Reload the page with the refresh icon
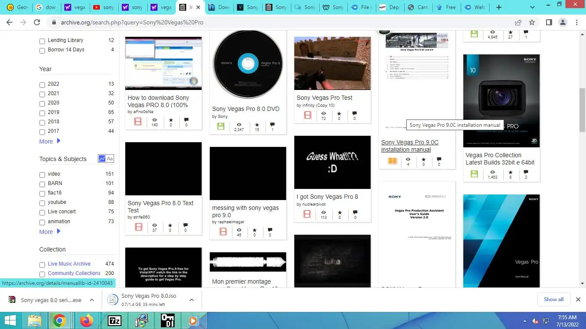 [x=37, y=22]
